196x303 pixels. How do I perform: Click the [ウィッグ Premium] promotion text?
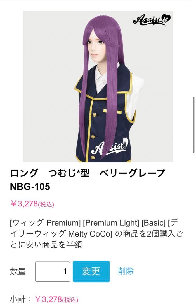coord(46,222)
